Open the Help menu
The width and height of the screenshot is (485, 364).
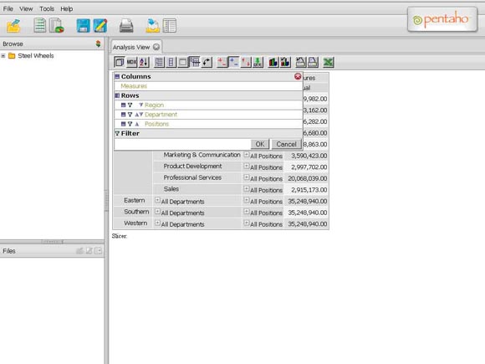coord(67,8)
